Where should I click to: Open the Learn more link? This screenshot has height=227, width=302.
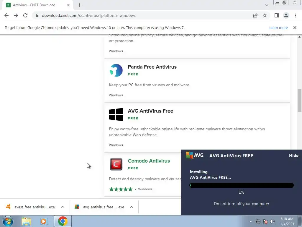pyautogui.click(x=278, y=27)
